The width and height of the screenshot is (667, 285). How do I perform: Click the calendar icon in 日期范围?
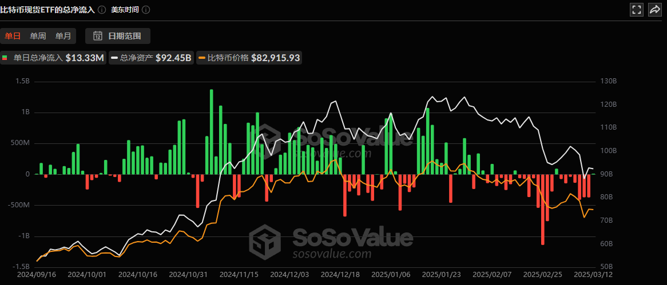pos(97,36)
